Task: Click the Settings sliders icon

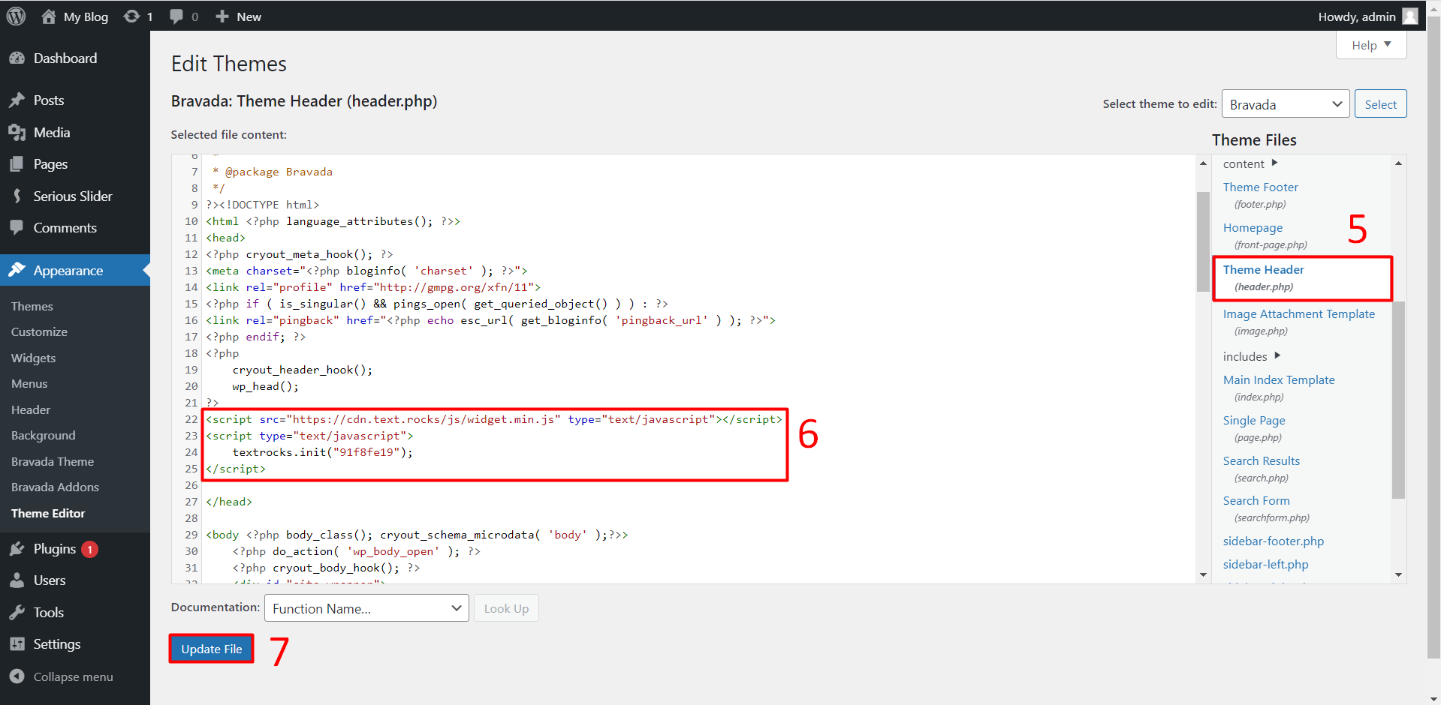Action: point(17,644)
